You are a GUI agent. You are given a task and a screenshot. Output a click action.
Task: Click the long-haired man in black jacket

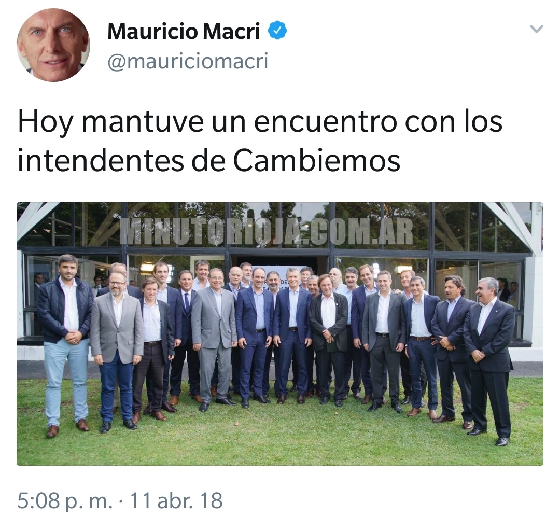[328, 340]
